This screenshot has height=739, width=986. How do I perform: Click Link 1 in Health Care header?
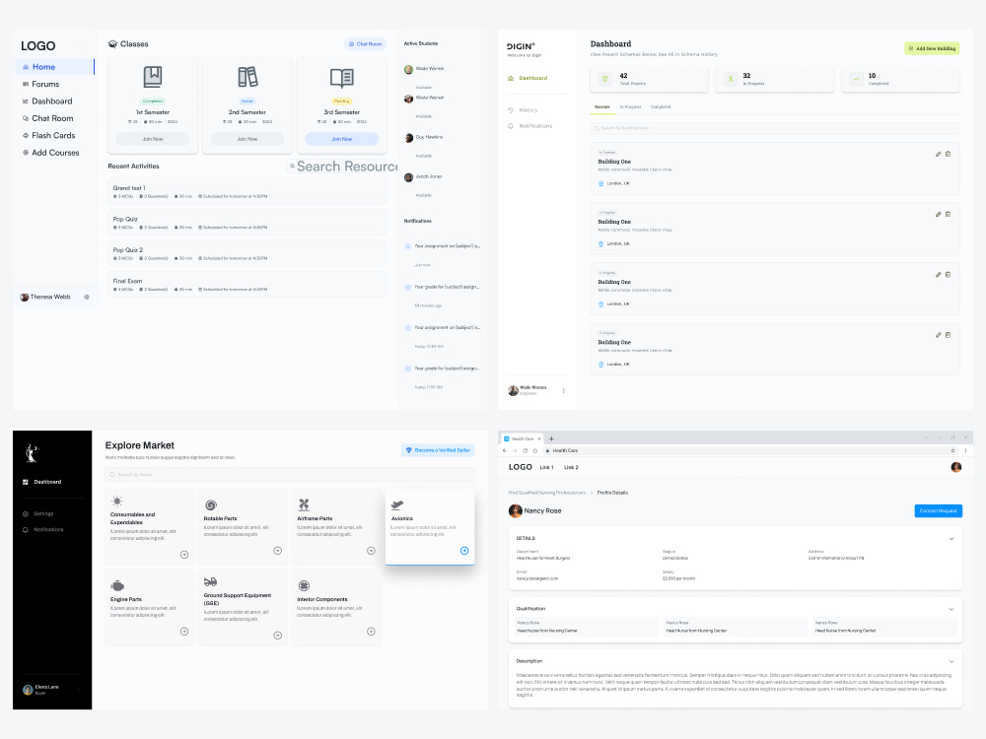pyautogui.click(x=546, y=467)
